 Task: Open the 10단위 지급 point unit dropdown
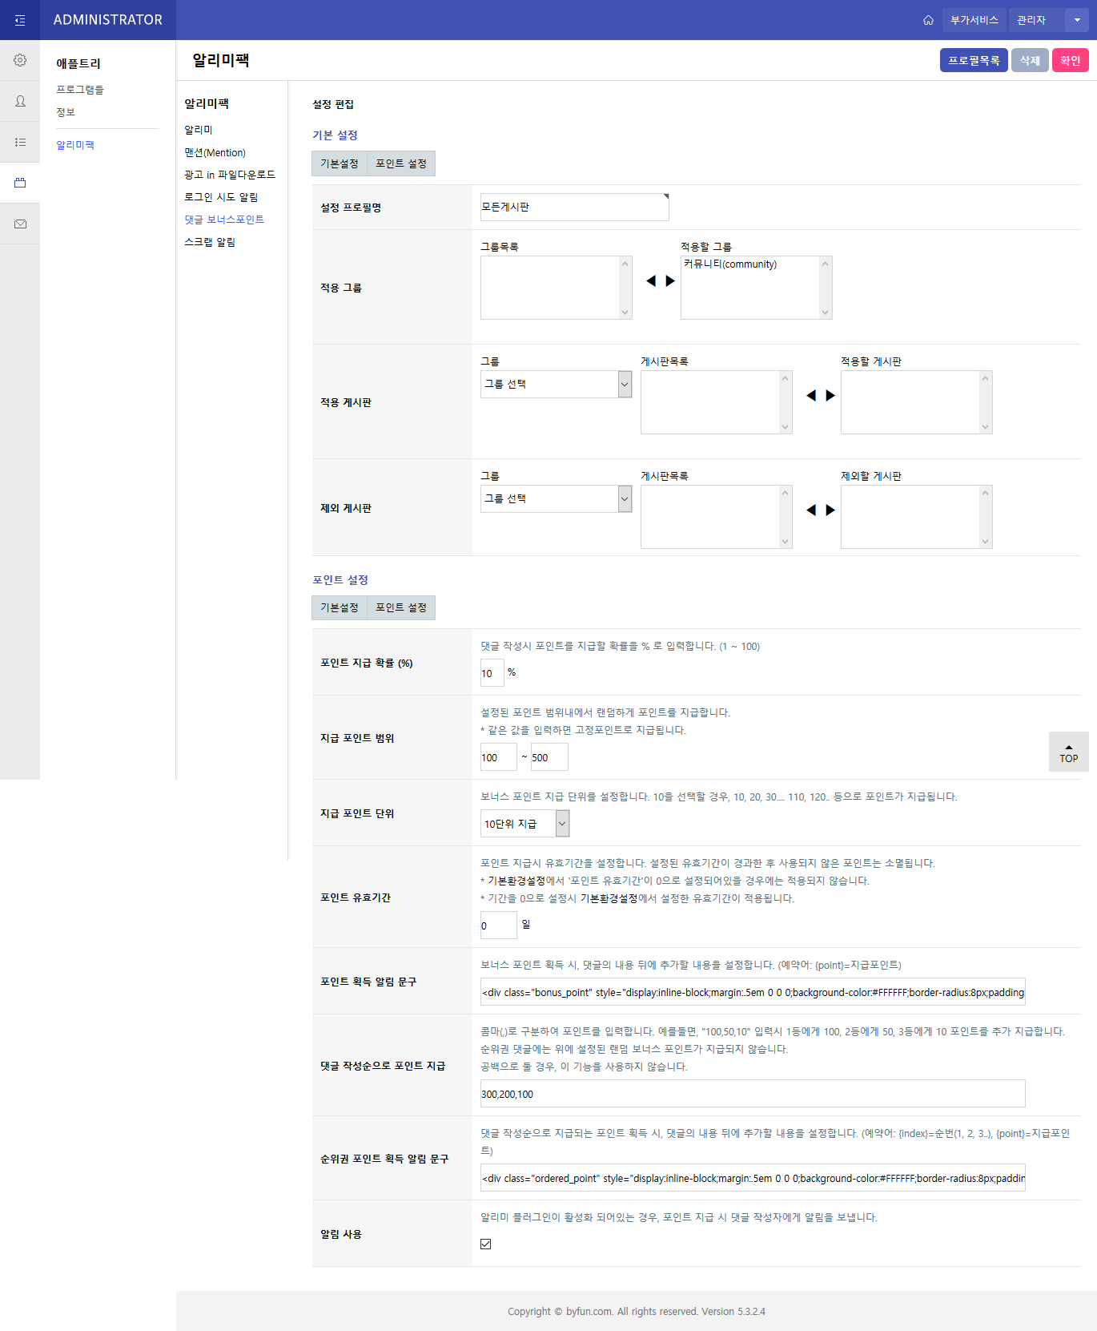tap(525, 824)
